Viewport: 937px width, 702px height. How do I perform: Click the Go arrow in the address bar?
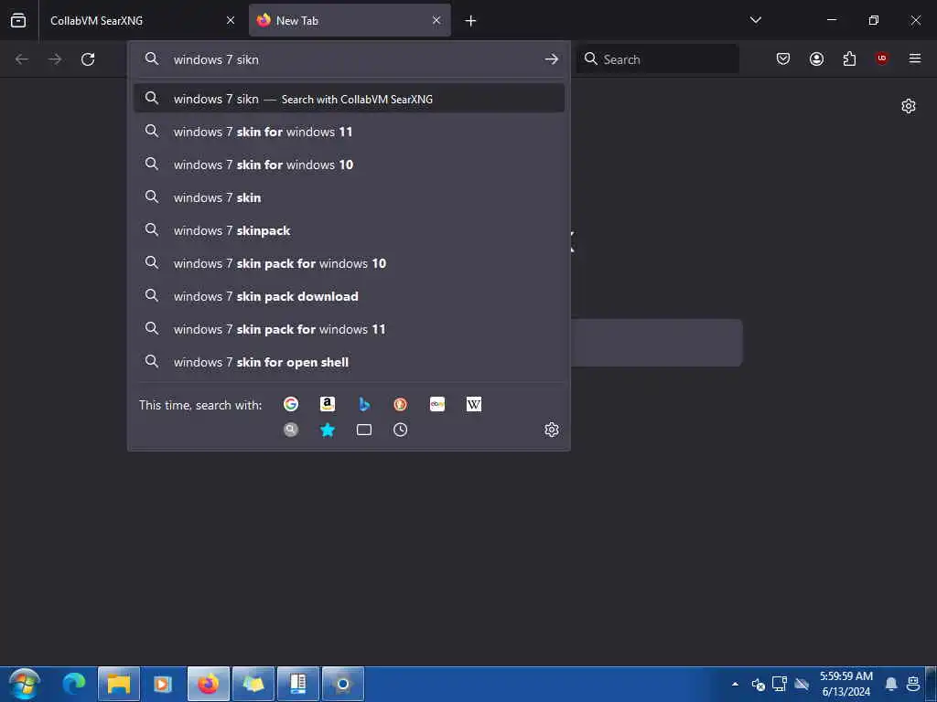pos(552,59)
